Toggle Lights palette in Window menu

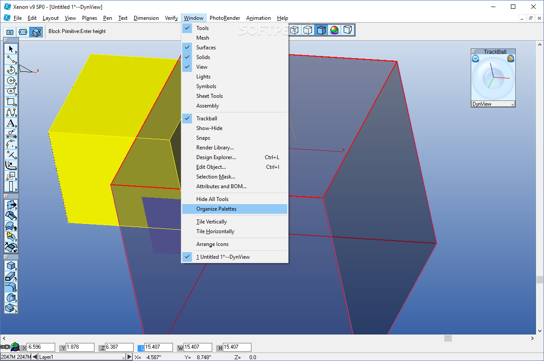tap(235, 77)
